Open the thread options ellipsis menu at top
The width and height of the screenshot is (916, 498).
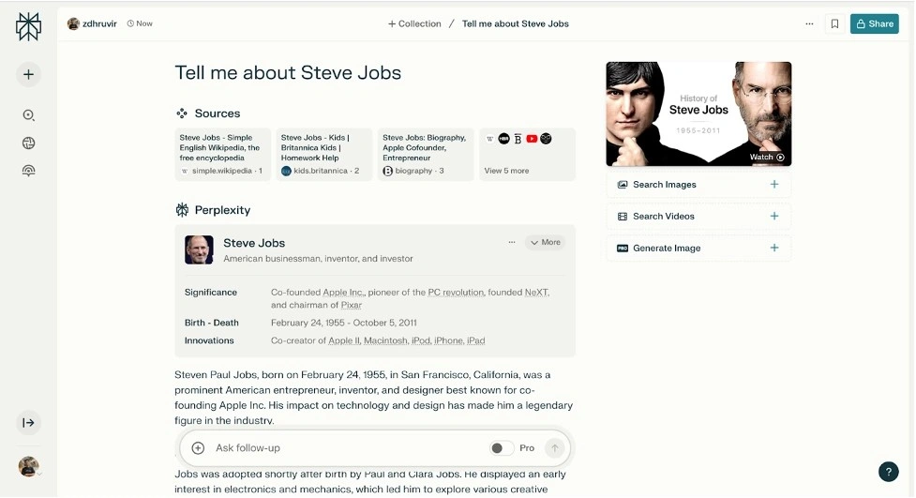809,23
